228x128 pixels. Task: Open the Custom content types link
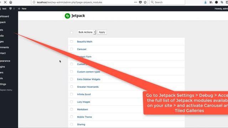(89, 72)
